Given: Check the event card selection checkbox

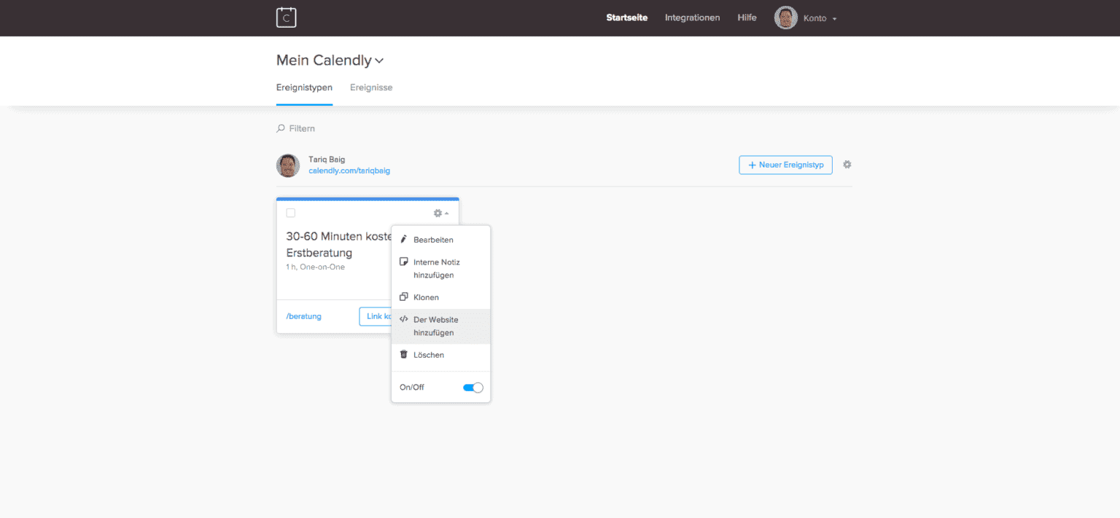Looking at the screenshot, I should click(291, 213).
